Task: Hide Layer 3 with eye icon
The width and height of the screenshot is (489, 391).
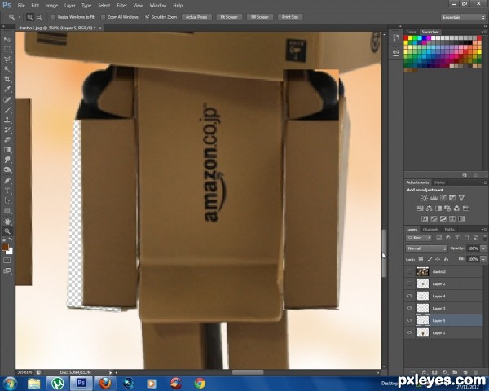Action: pos(409,308)
